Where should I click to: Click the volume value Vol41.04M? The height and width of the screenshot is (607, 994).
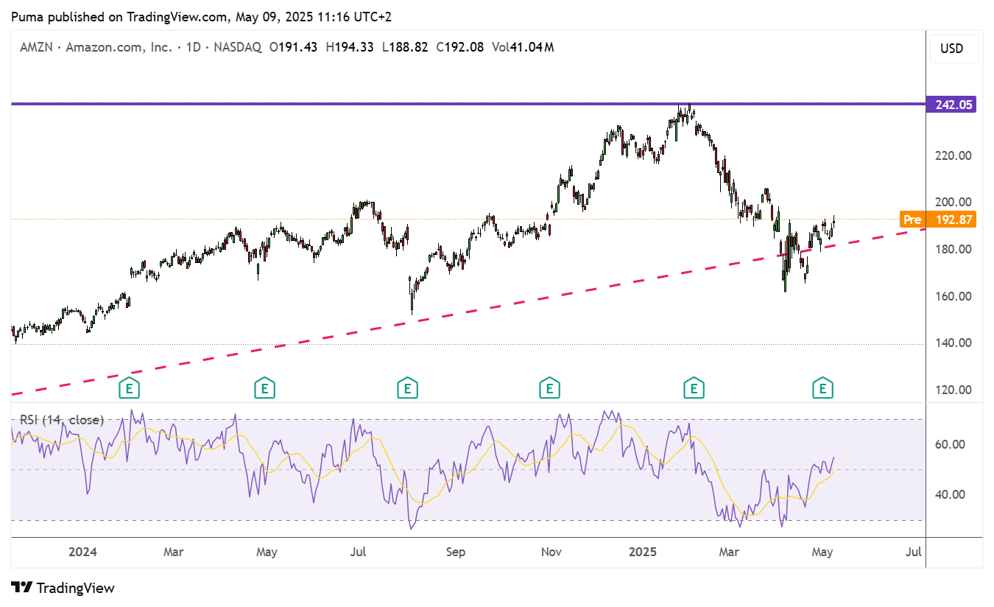(x=523, y=47)
